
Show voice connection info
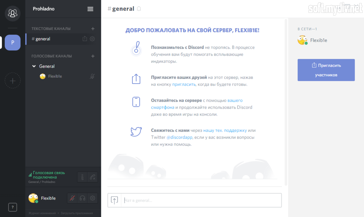pos(82,177)
